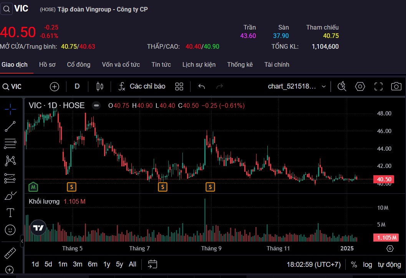Viewport: 406px width, 278px height.
Task: Set chart range to 5y
Action: click(x=119, y=264)
